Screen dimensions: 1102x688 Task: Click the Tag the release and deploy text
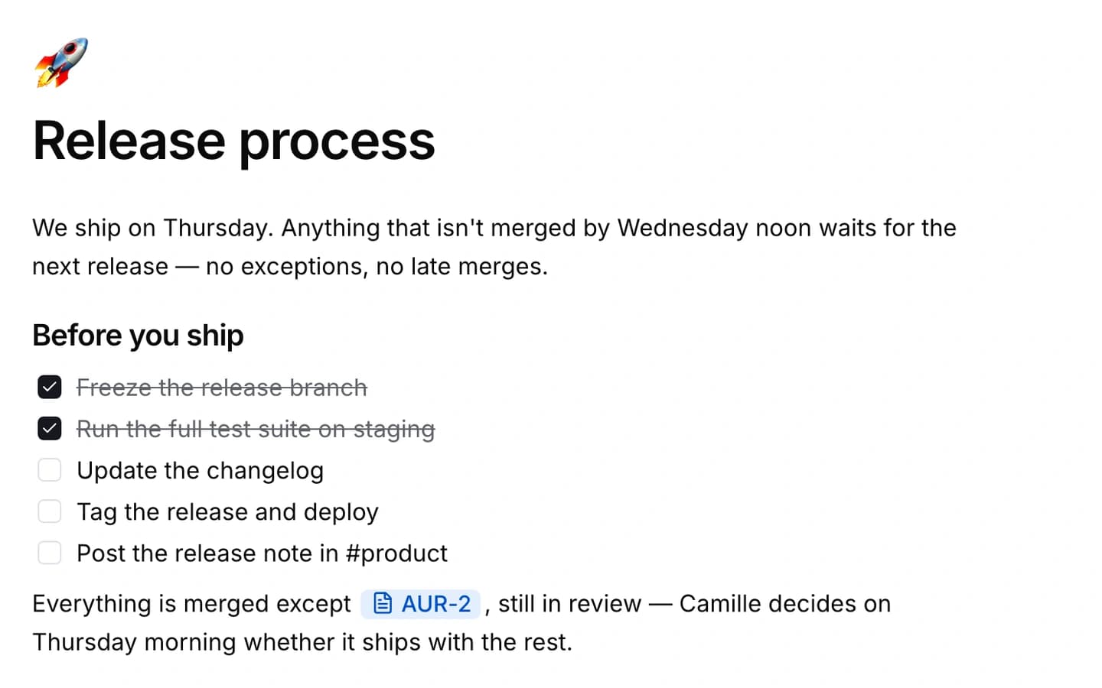point(228,511)
